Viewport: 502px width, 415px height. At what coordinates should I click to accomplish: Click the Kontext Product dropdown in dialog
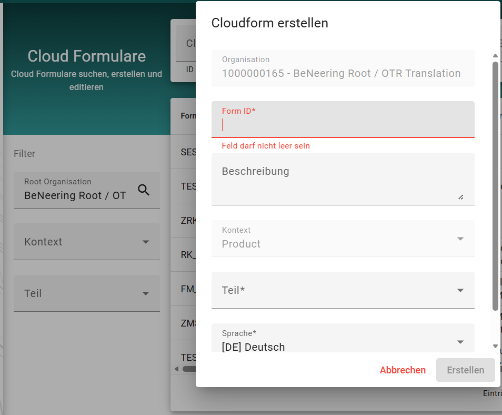pyautogui.click(x=342, y=239)
